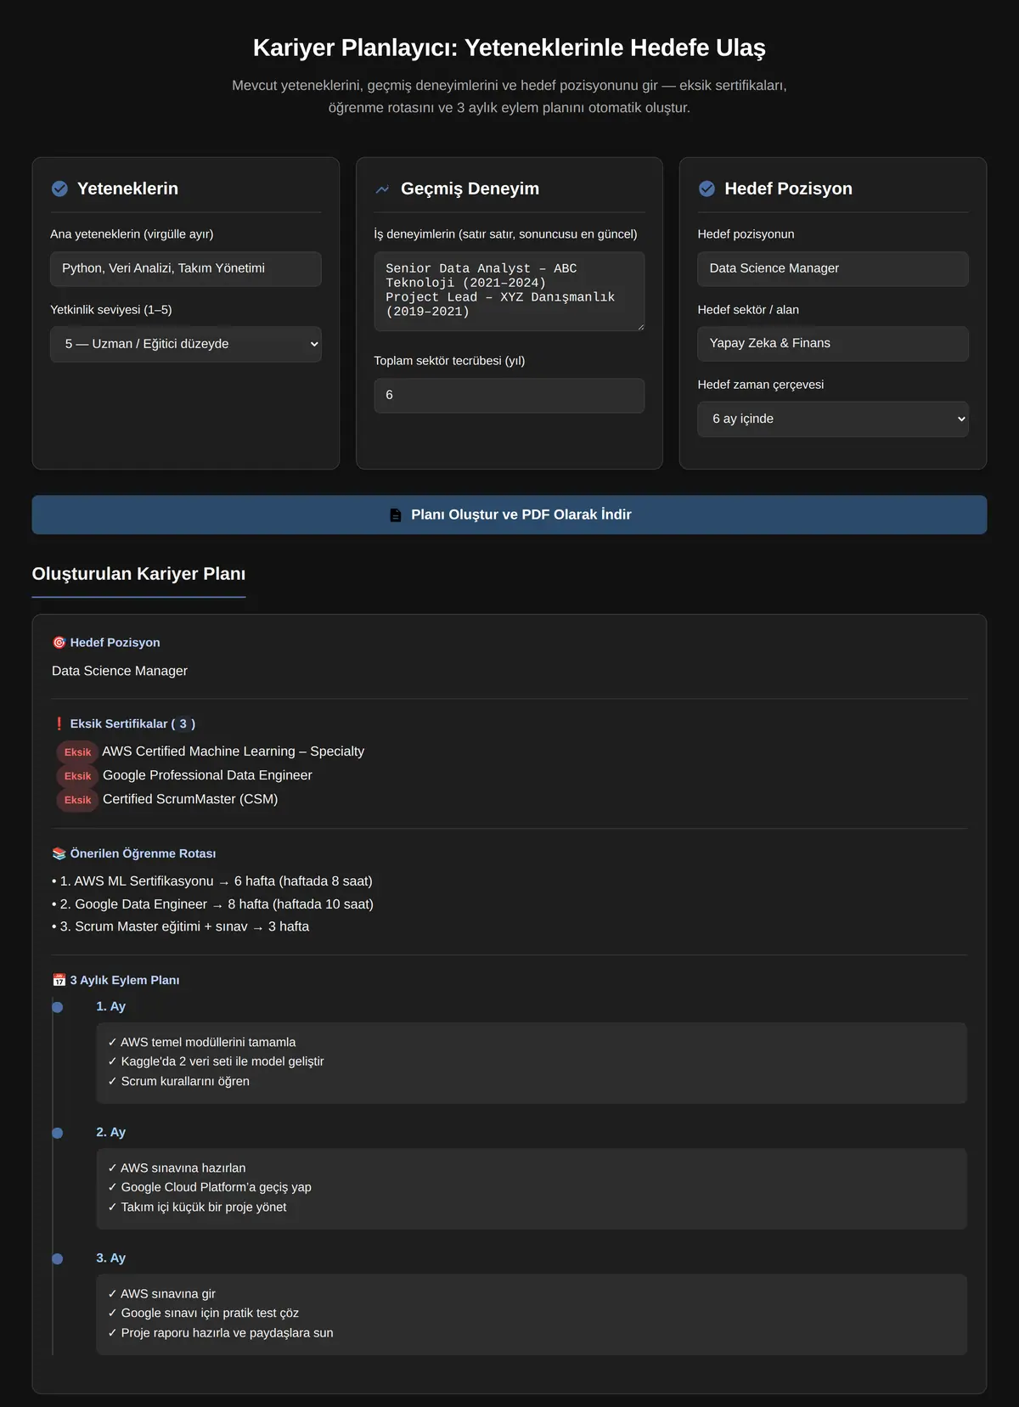Viewport: 1019px width, 1407px height.
Task: Click the calendar icon by 3 Aylık Eylem Planı
Action: click(x=59, y=980)
